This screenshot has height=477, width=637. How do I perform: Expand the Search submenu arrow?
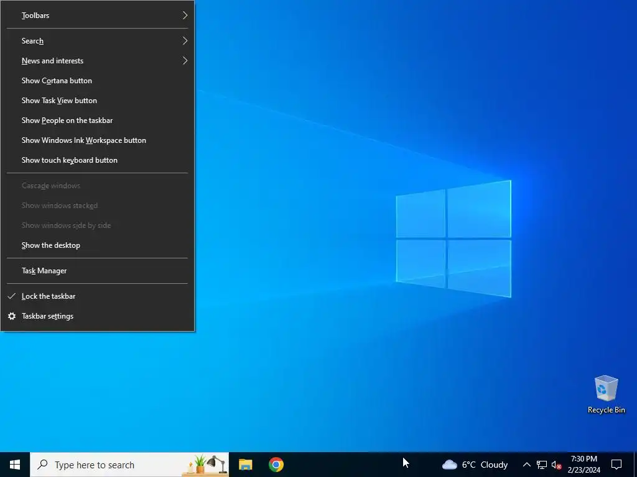pyautogui.click(x=185, y=41)
